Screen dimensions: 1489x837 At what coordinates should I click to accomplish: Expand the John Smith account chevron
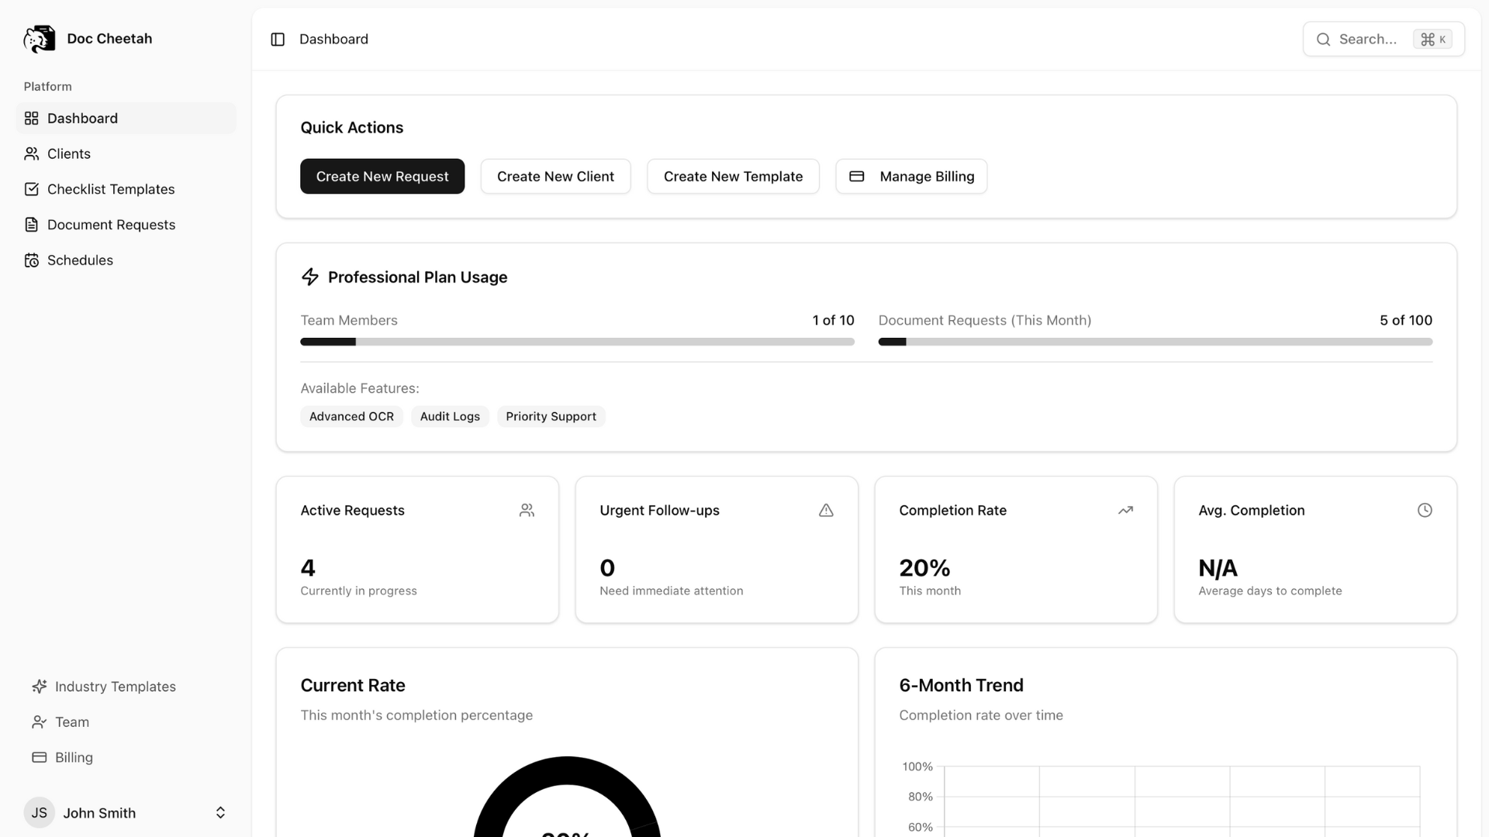pos(220,813)
